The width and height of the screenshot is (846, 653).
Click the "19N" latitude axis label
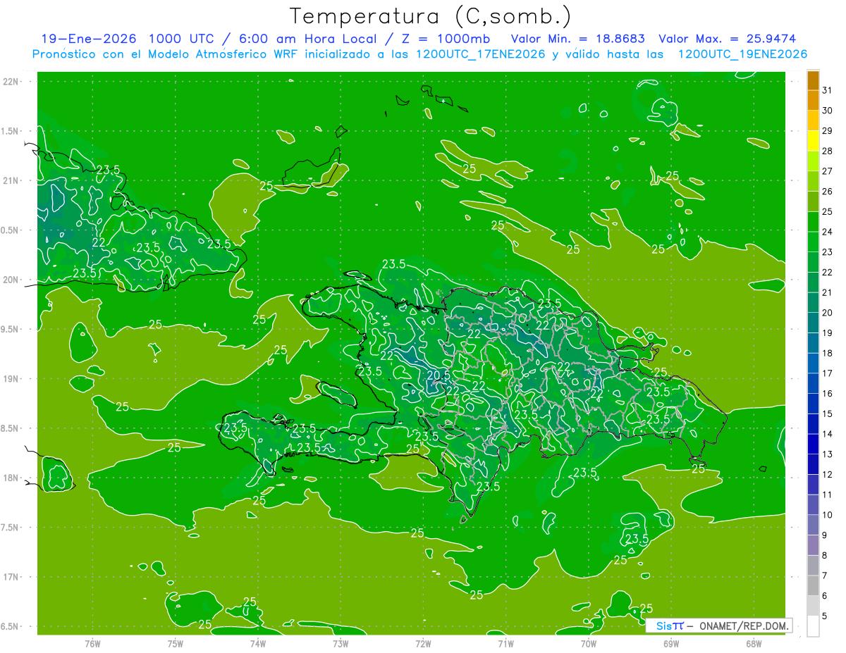(11, 379)
